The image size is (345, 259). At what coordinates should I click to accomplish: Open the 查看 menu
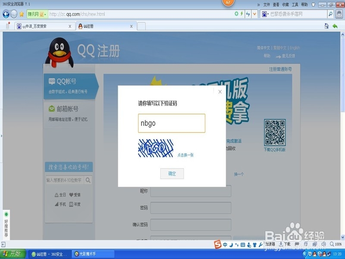click(x=276, y=5)
